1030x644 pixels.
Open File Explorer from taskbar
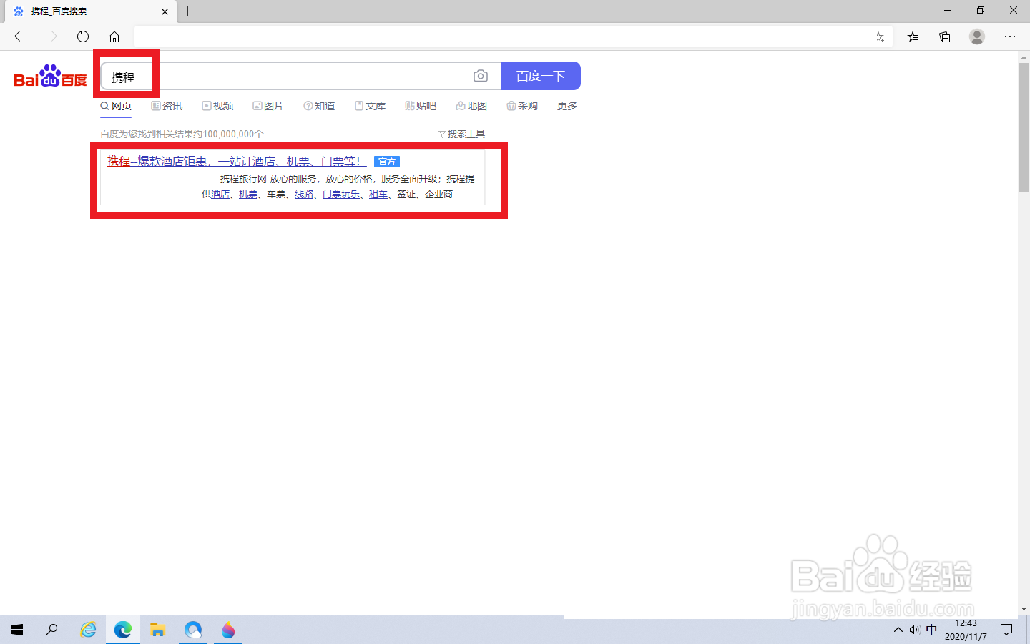point(158,630)
